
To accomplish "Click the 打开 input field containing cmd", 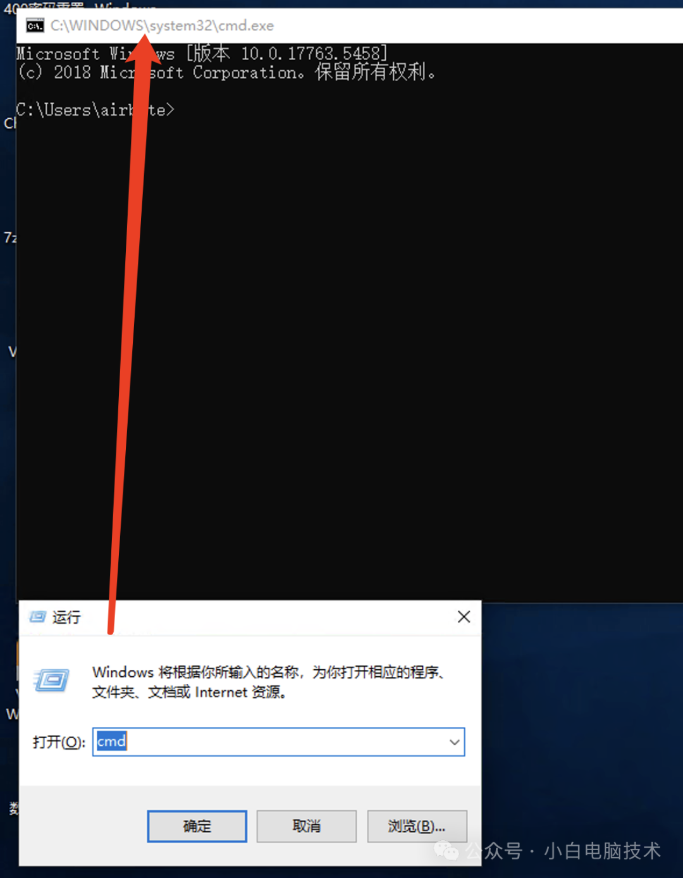I will tap(278, 742).
